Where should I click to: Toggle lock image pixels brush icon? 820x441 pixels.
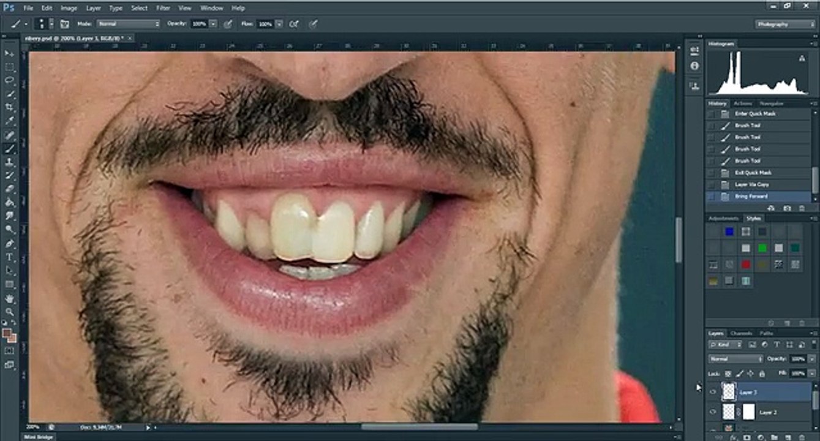[740, 373]
